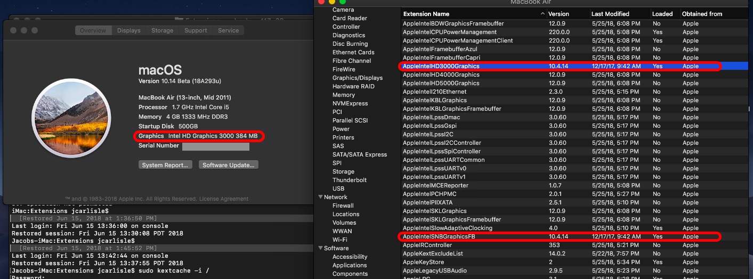Click the sudo kextcache command line in Terminal
This screenshot has width=753, height=279.
click(110, 270)
